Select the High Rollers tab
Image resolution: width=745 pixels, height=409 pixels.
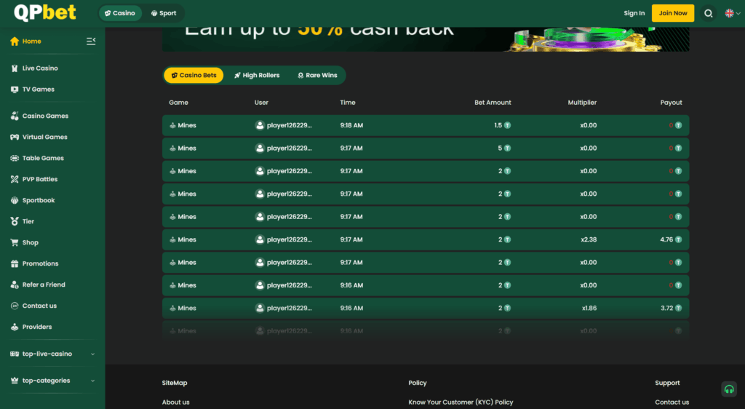click(x=257, y=75)
